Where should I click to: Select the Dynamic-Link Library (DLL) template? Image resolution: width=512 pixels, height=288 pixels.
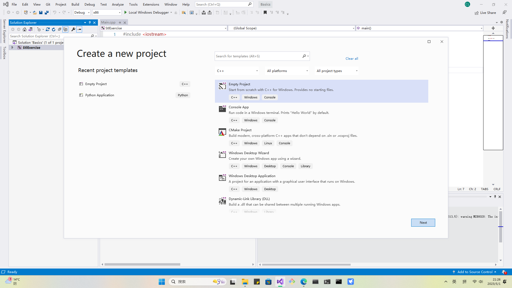pyautogui.click(x=321, y=204)
